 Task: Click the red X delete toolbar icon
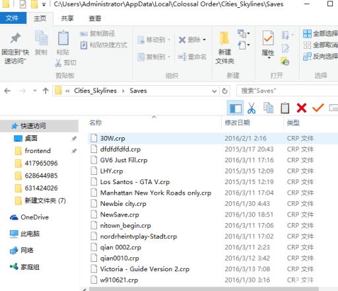point(302,108)
